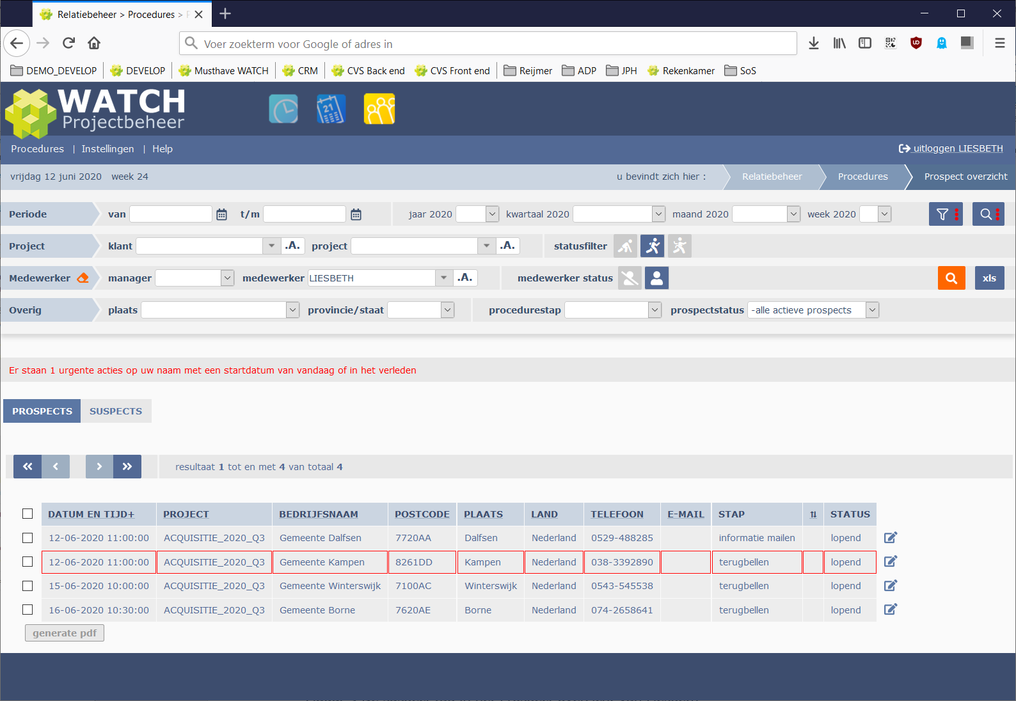
Task: Open the yellow people relations icon
Action: (379, 109)
